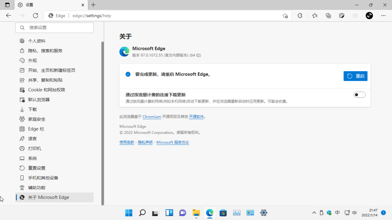The width and height of the screenshot is (392, 220).
Task: Open 重置设置 section
Action: pyautogui.click(x=54, y=168)
